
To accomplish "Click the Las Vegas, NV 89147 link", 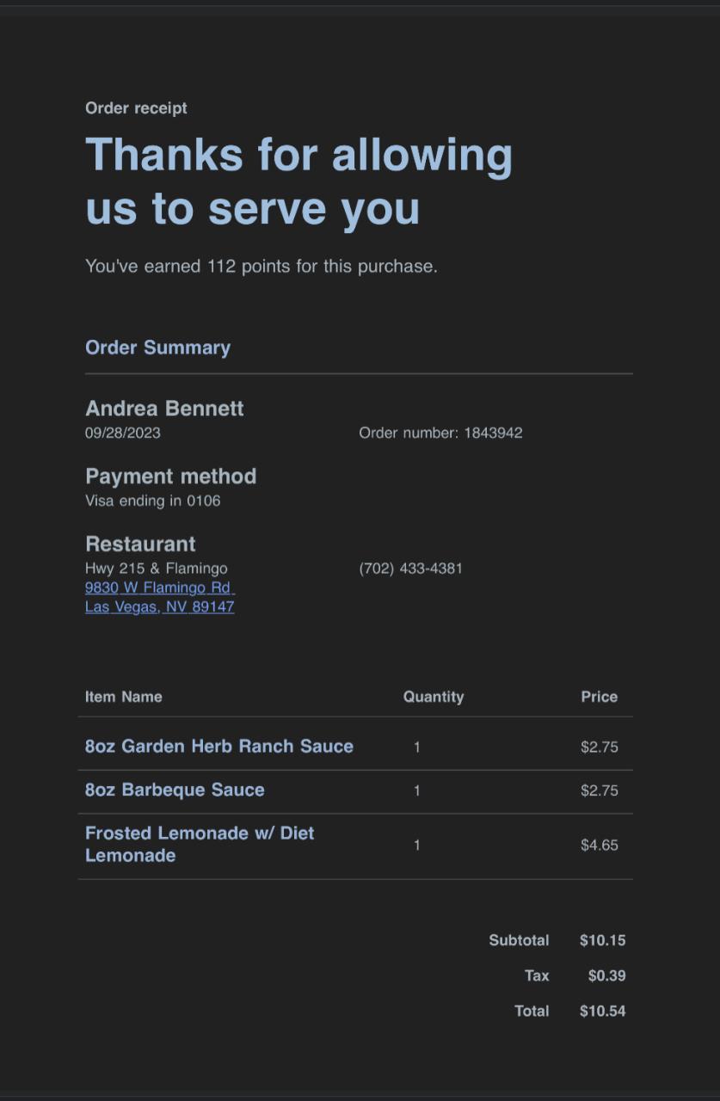I will tap(159, 606).
